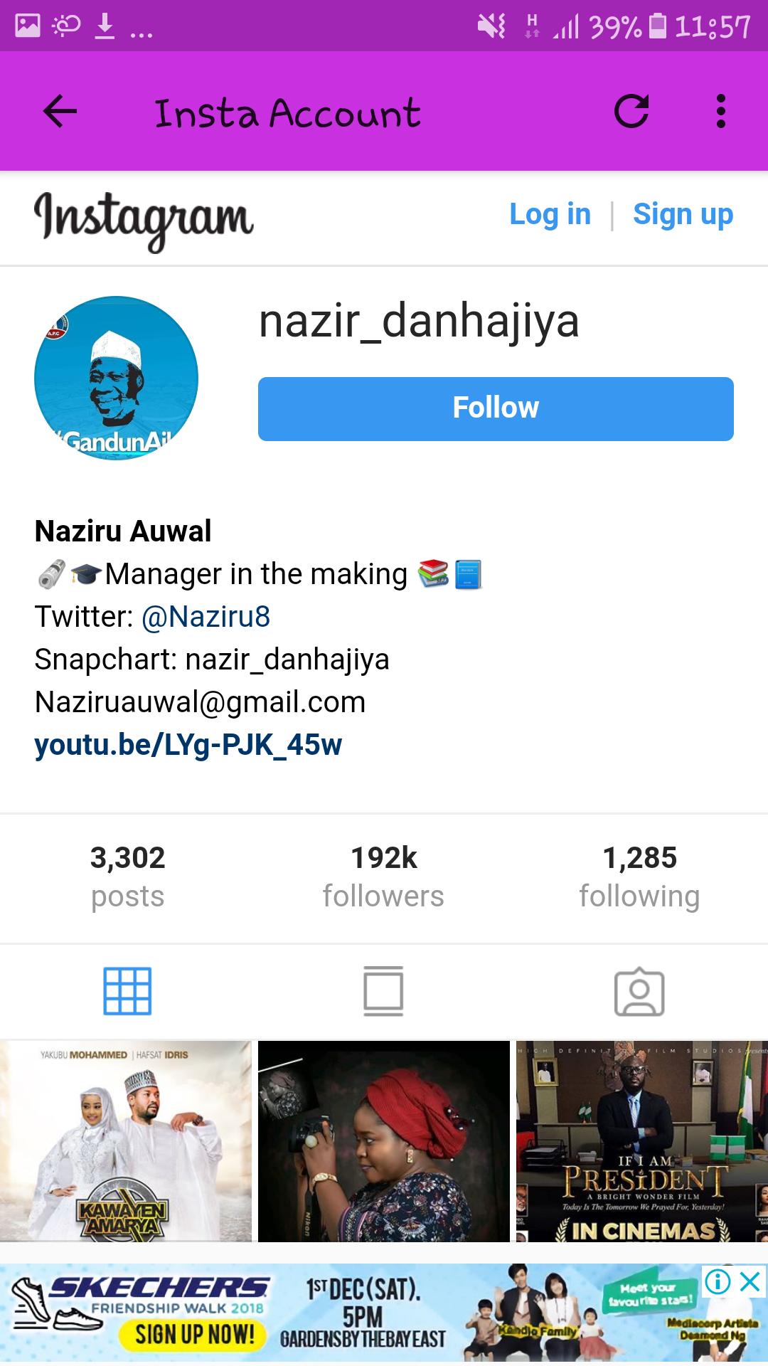Open the If I Am President post
768x1366 pixels.
pyautogui.click(x=642, y=1141)
